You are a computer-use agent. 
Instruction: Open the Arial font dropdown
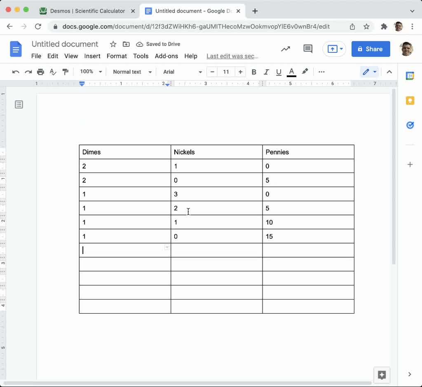pos(182,72)
